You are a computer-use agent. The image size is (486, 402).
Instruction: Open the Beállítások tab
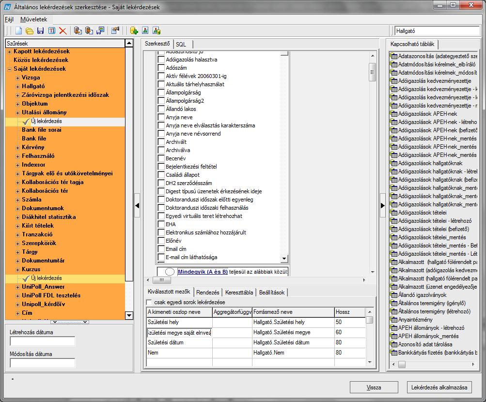pyautogui.click(x=272, y=293)
